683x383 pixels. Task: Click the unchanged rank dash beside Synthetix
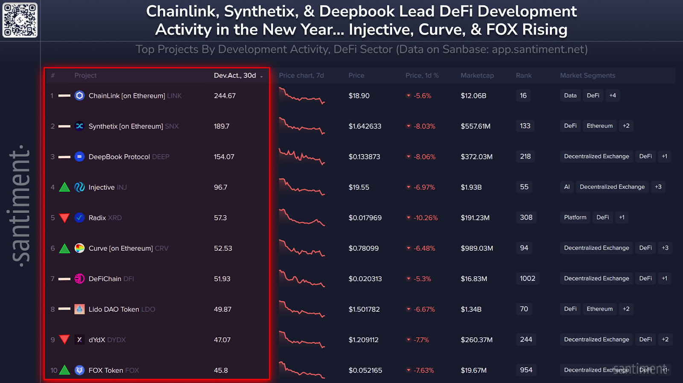[x=64, y=126]
